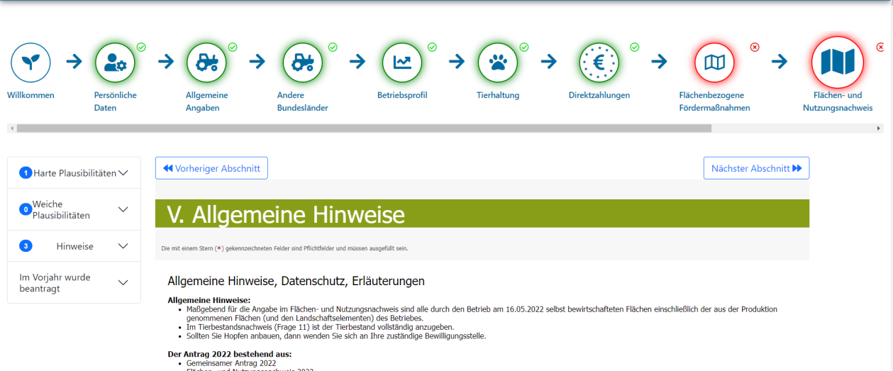Viewport: 893px width, 371px height.
Task: Click the Tierhaltung step label
Action: click(x=498, y=95)
